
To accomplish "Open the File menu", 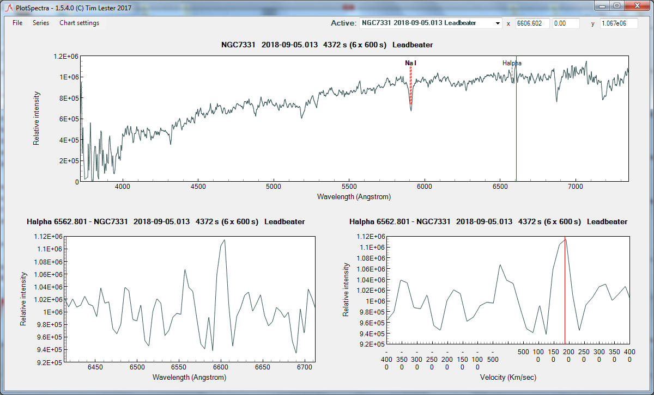I will [x=17, y=23].
